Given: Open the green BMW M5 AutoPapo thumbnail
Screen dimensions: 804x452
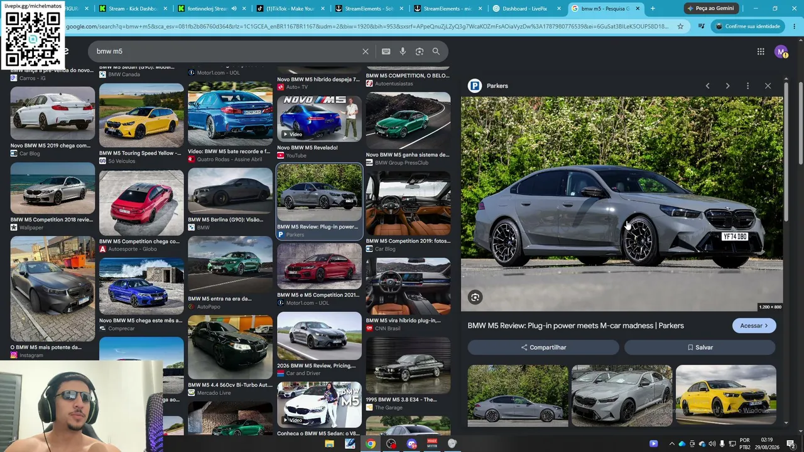Looking at the screenshot, I should [x=231, y=266].
